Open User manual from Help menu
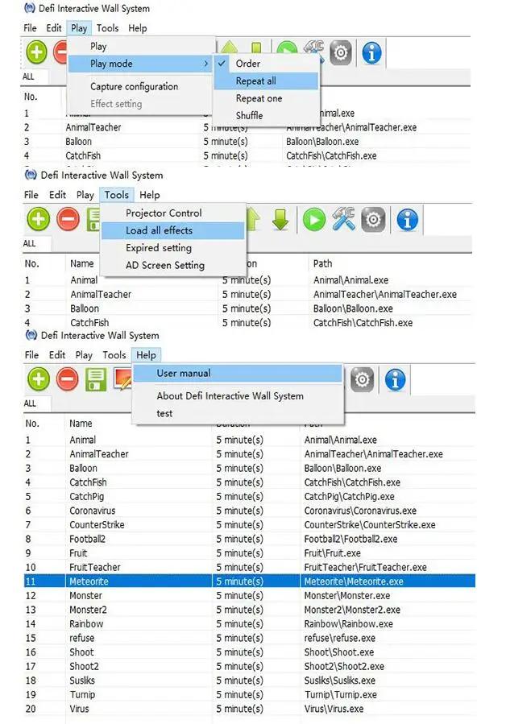Viewport: 506px width, 724px height. click(x=238, y=373)
